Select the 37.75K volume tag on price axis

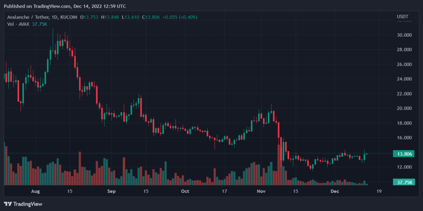[403, 182]
